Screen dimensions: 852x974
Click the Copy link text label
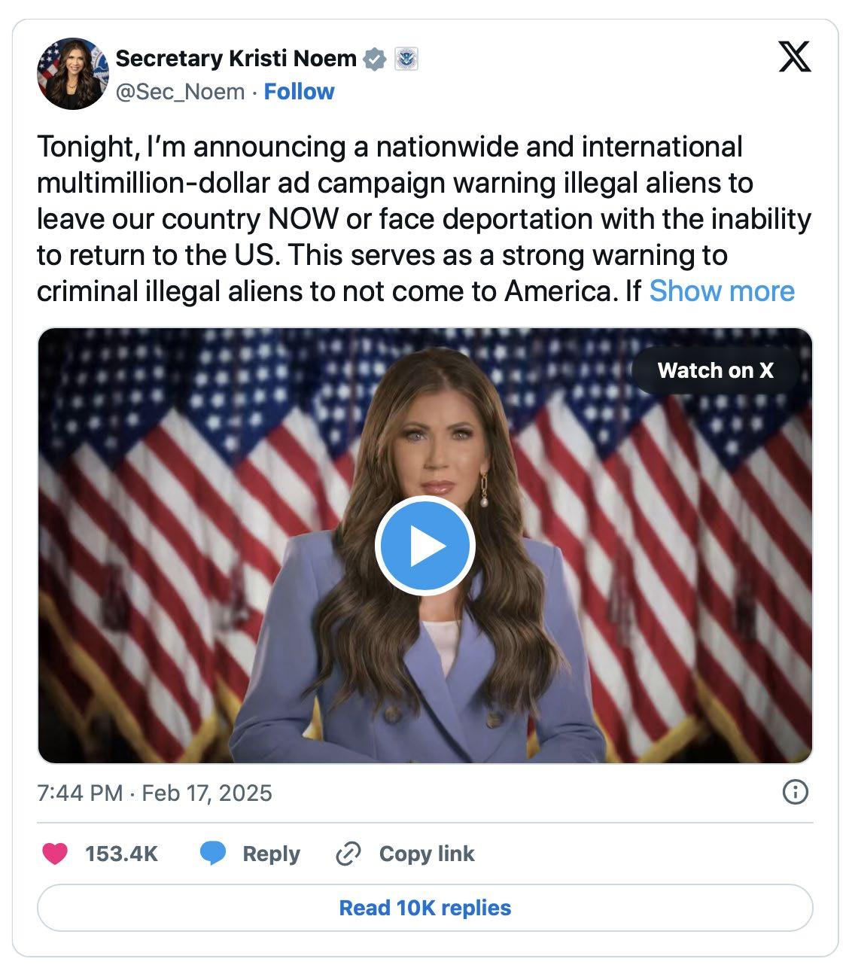427,854
